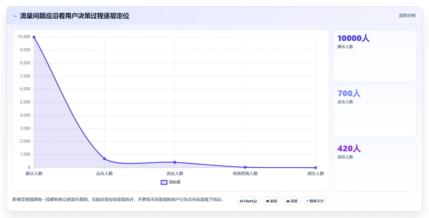Click the 进店人数 data point on the chart
Screen dimensions: 429x218
pyautogui.click(x=175, y=162)
